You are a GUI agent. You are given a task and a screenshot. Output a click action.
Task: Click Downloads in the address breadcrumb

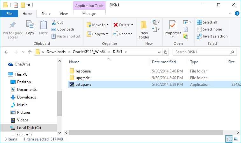(56, 52)
